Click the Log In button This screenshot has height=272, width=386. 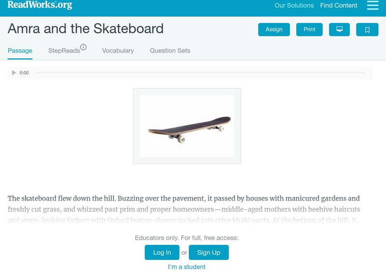162,252
